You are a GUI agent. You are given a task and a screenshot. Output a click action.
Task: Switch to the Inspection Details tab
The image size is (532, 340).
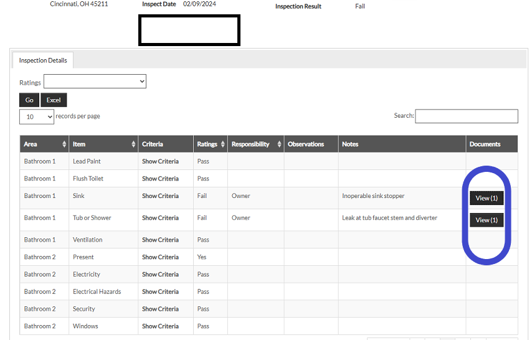[x=42, y=60]
